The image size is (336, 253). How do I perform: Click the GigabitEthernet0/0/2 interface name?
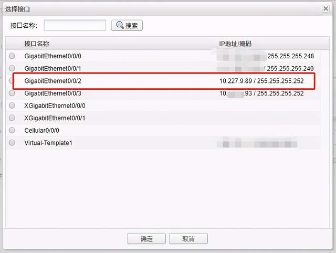click(52, 81)
